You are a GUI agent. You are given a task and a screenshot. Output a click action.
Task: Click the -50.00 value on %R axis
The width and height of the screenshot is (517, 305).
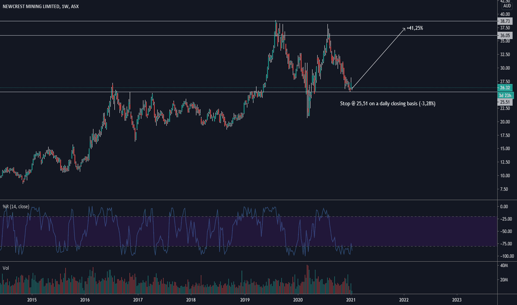(x=506, y=231)
